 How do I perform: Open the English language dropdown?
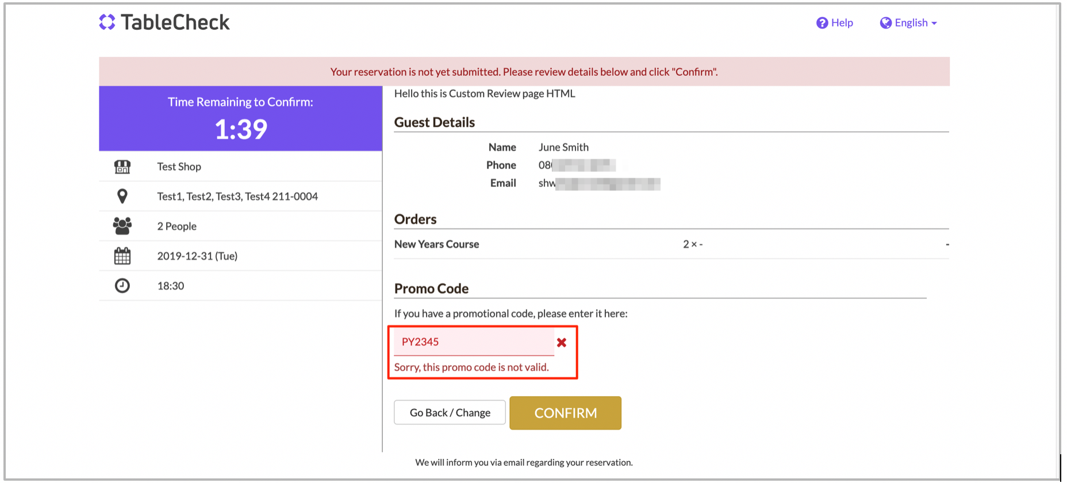(908, 23)
